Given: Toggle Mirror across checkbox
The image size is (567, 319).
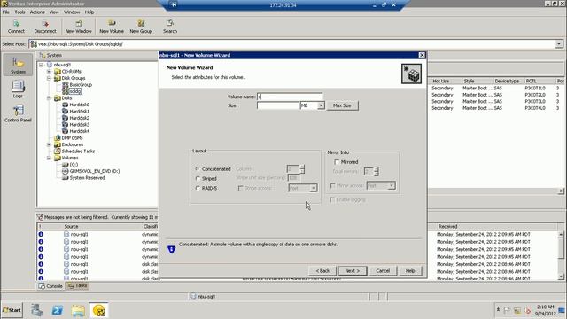Looking at the screenshot, I should (333, 185).
